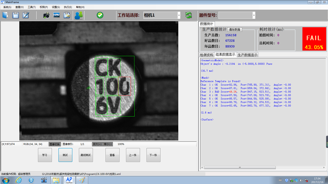
Task: Open the 帮助(H) menu
Action: pyautogui.click(x=80, y=7)
